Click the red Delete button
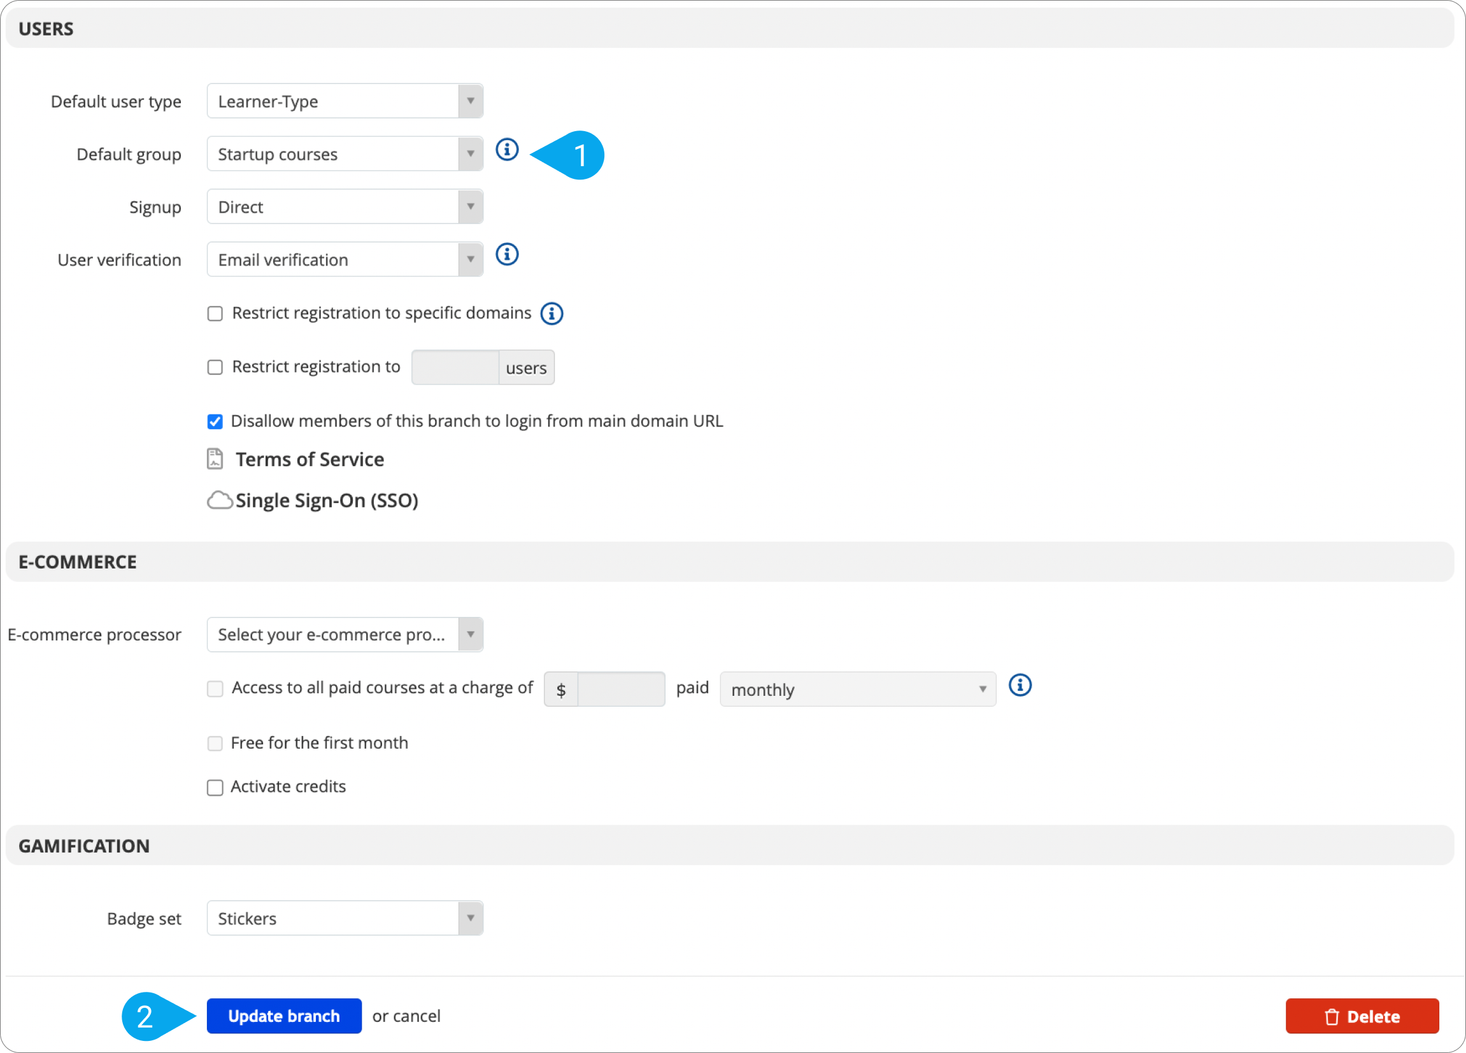The height and width of the screenshot is (1053, 1466). point(1362,1017)
